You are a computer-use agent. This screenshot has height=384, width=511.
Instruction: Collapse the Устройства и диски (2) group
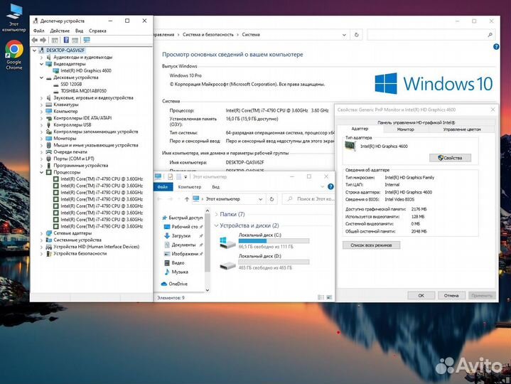(x=216, y=225)
